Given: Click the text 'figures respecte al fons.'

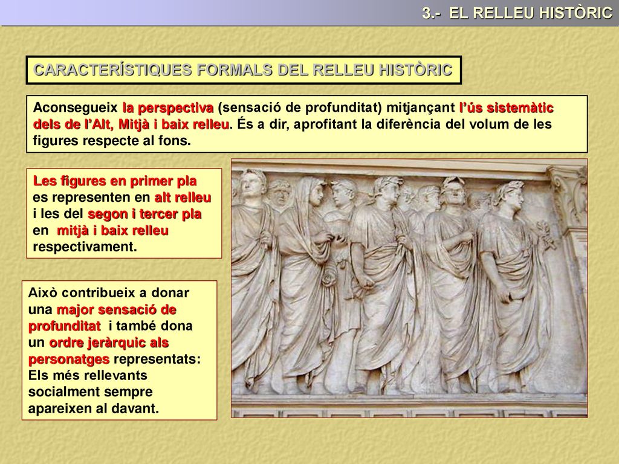Looking at the screenshot, I should tap(112, 140).
